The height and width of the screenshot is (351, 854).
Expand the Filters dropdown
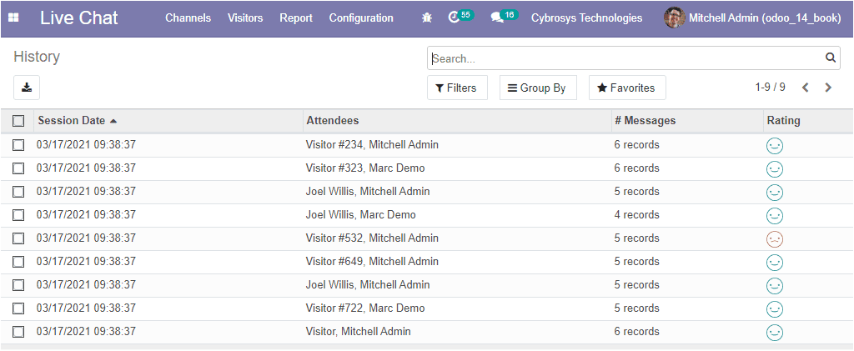(457, 88)
